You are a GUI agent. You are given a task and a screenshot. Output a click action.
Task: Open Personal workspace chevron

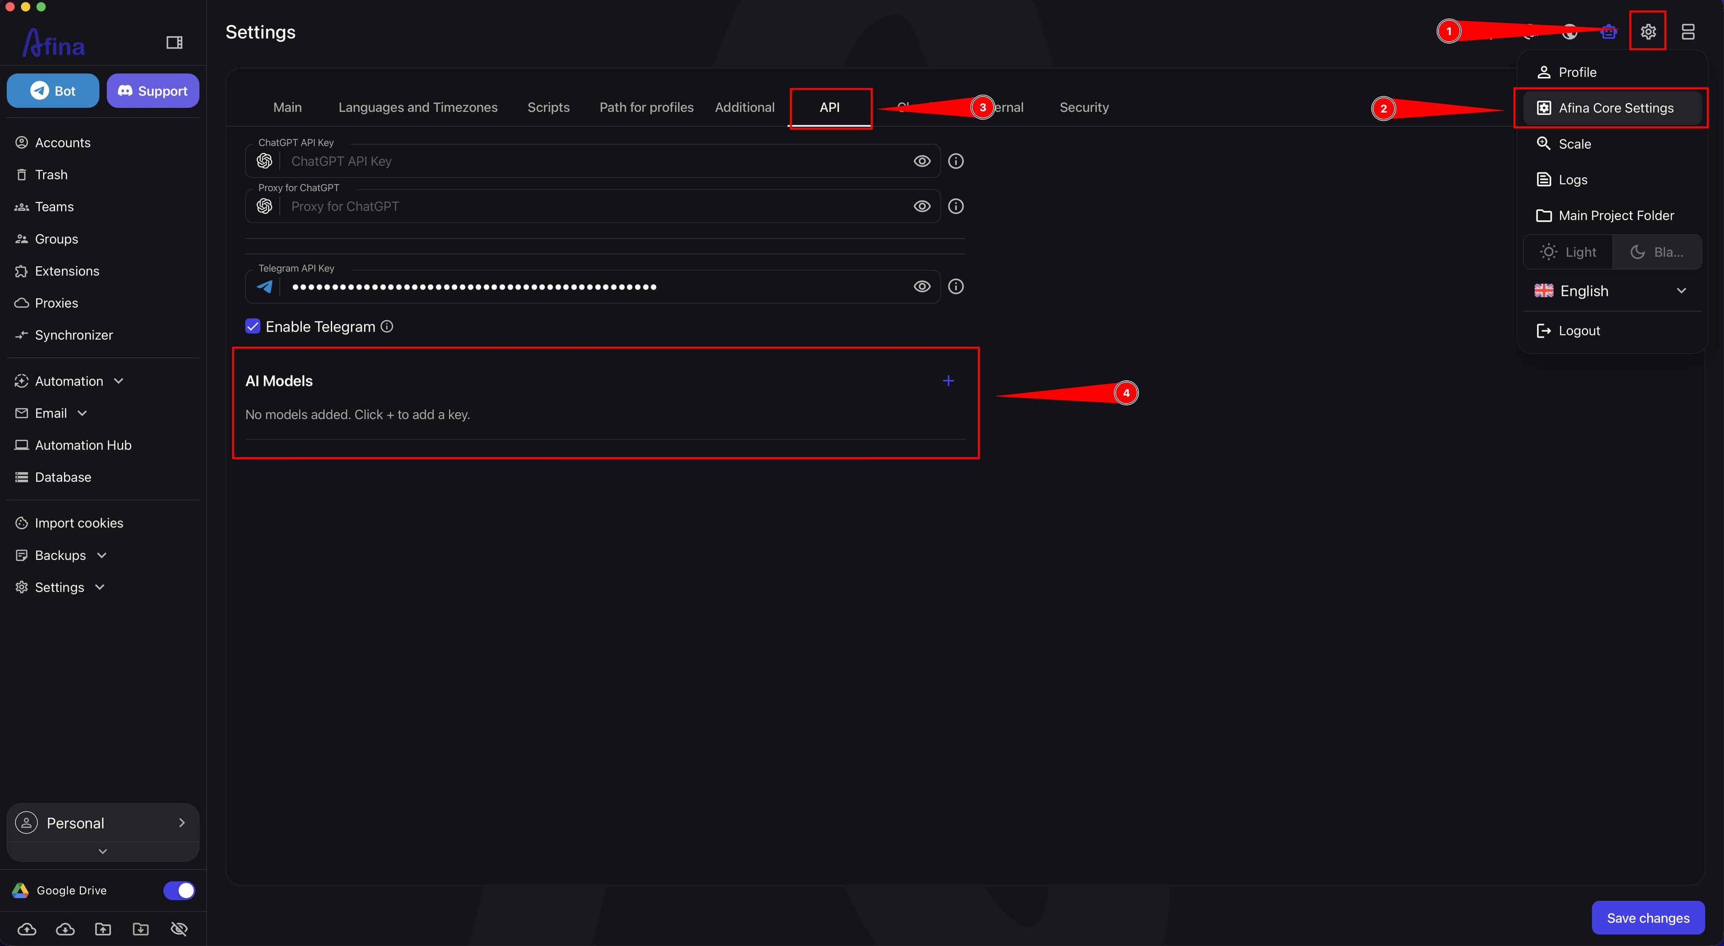(181, 823)
